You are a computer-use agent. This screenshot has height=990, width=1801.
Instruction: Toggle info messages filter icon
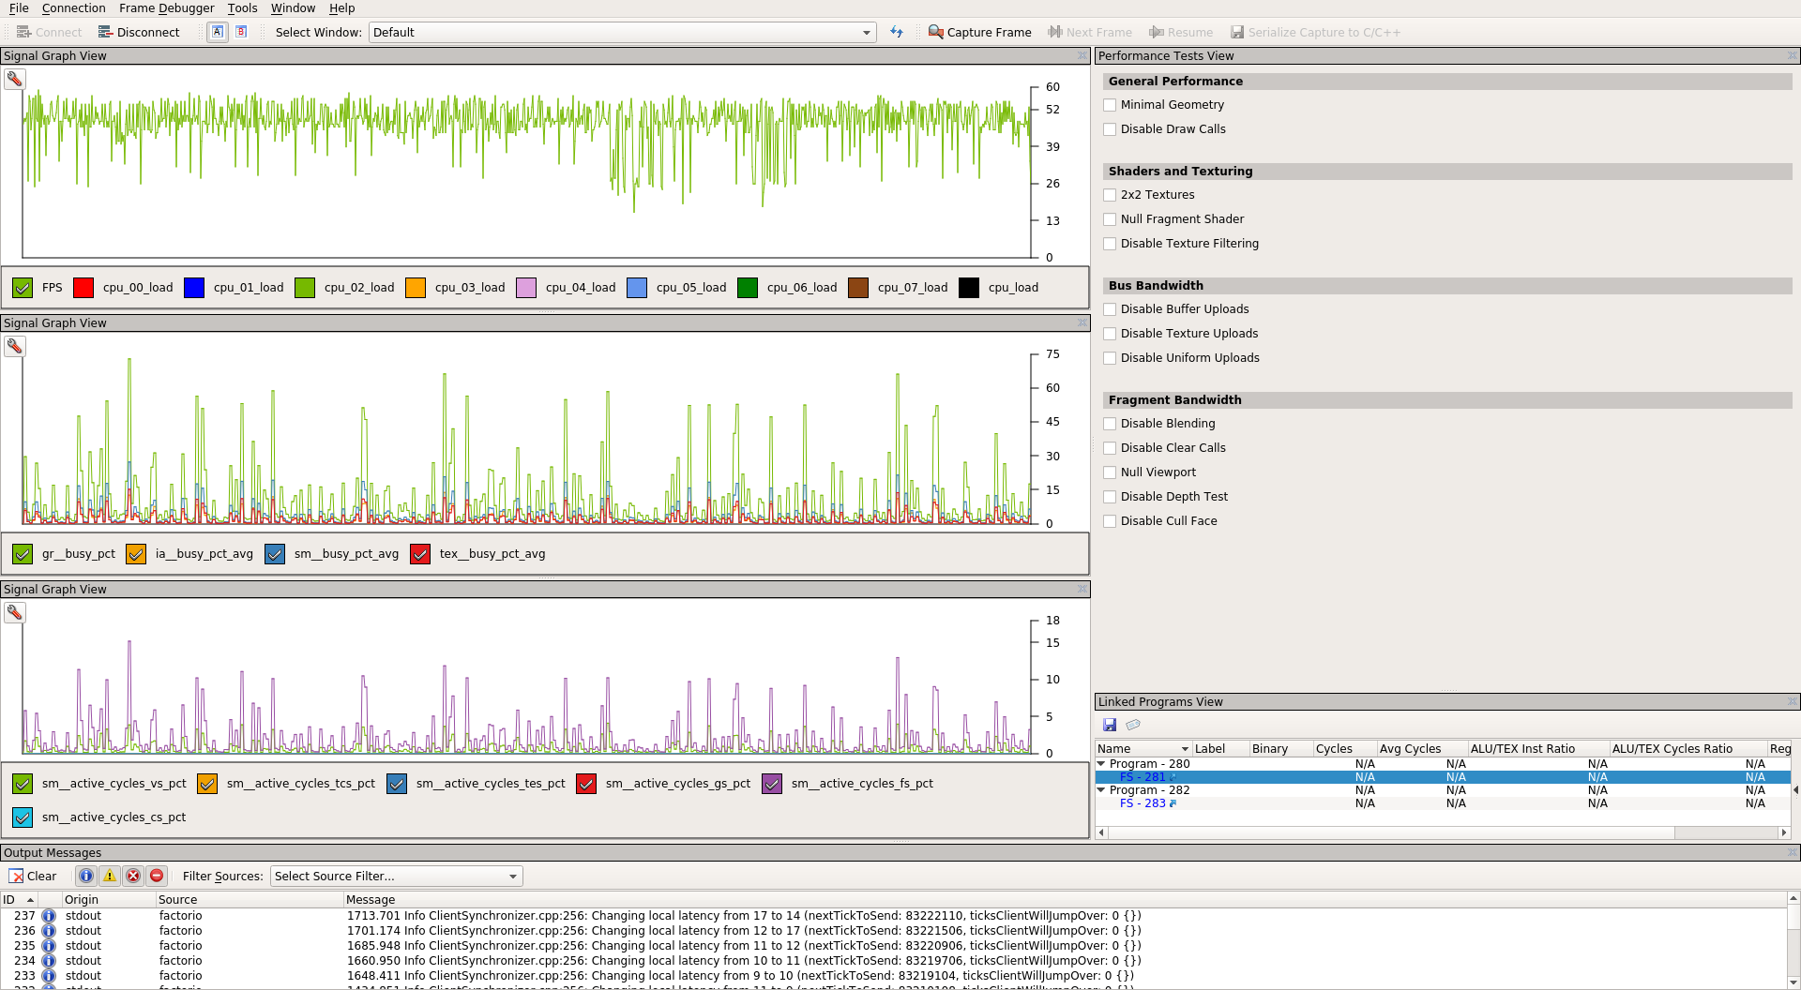click(x=86, y=876)
